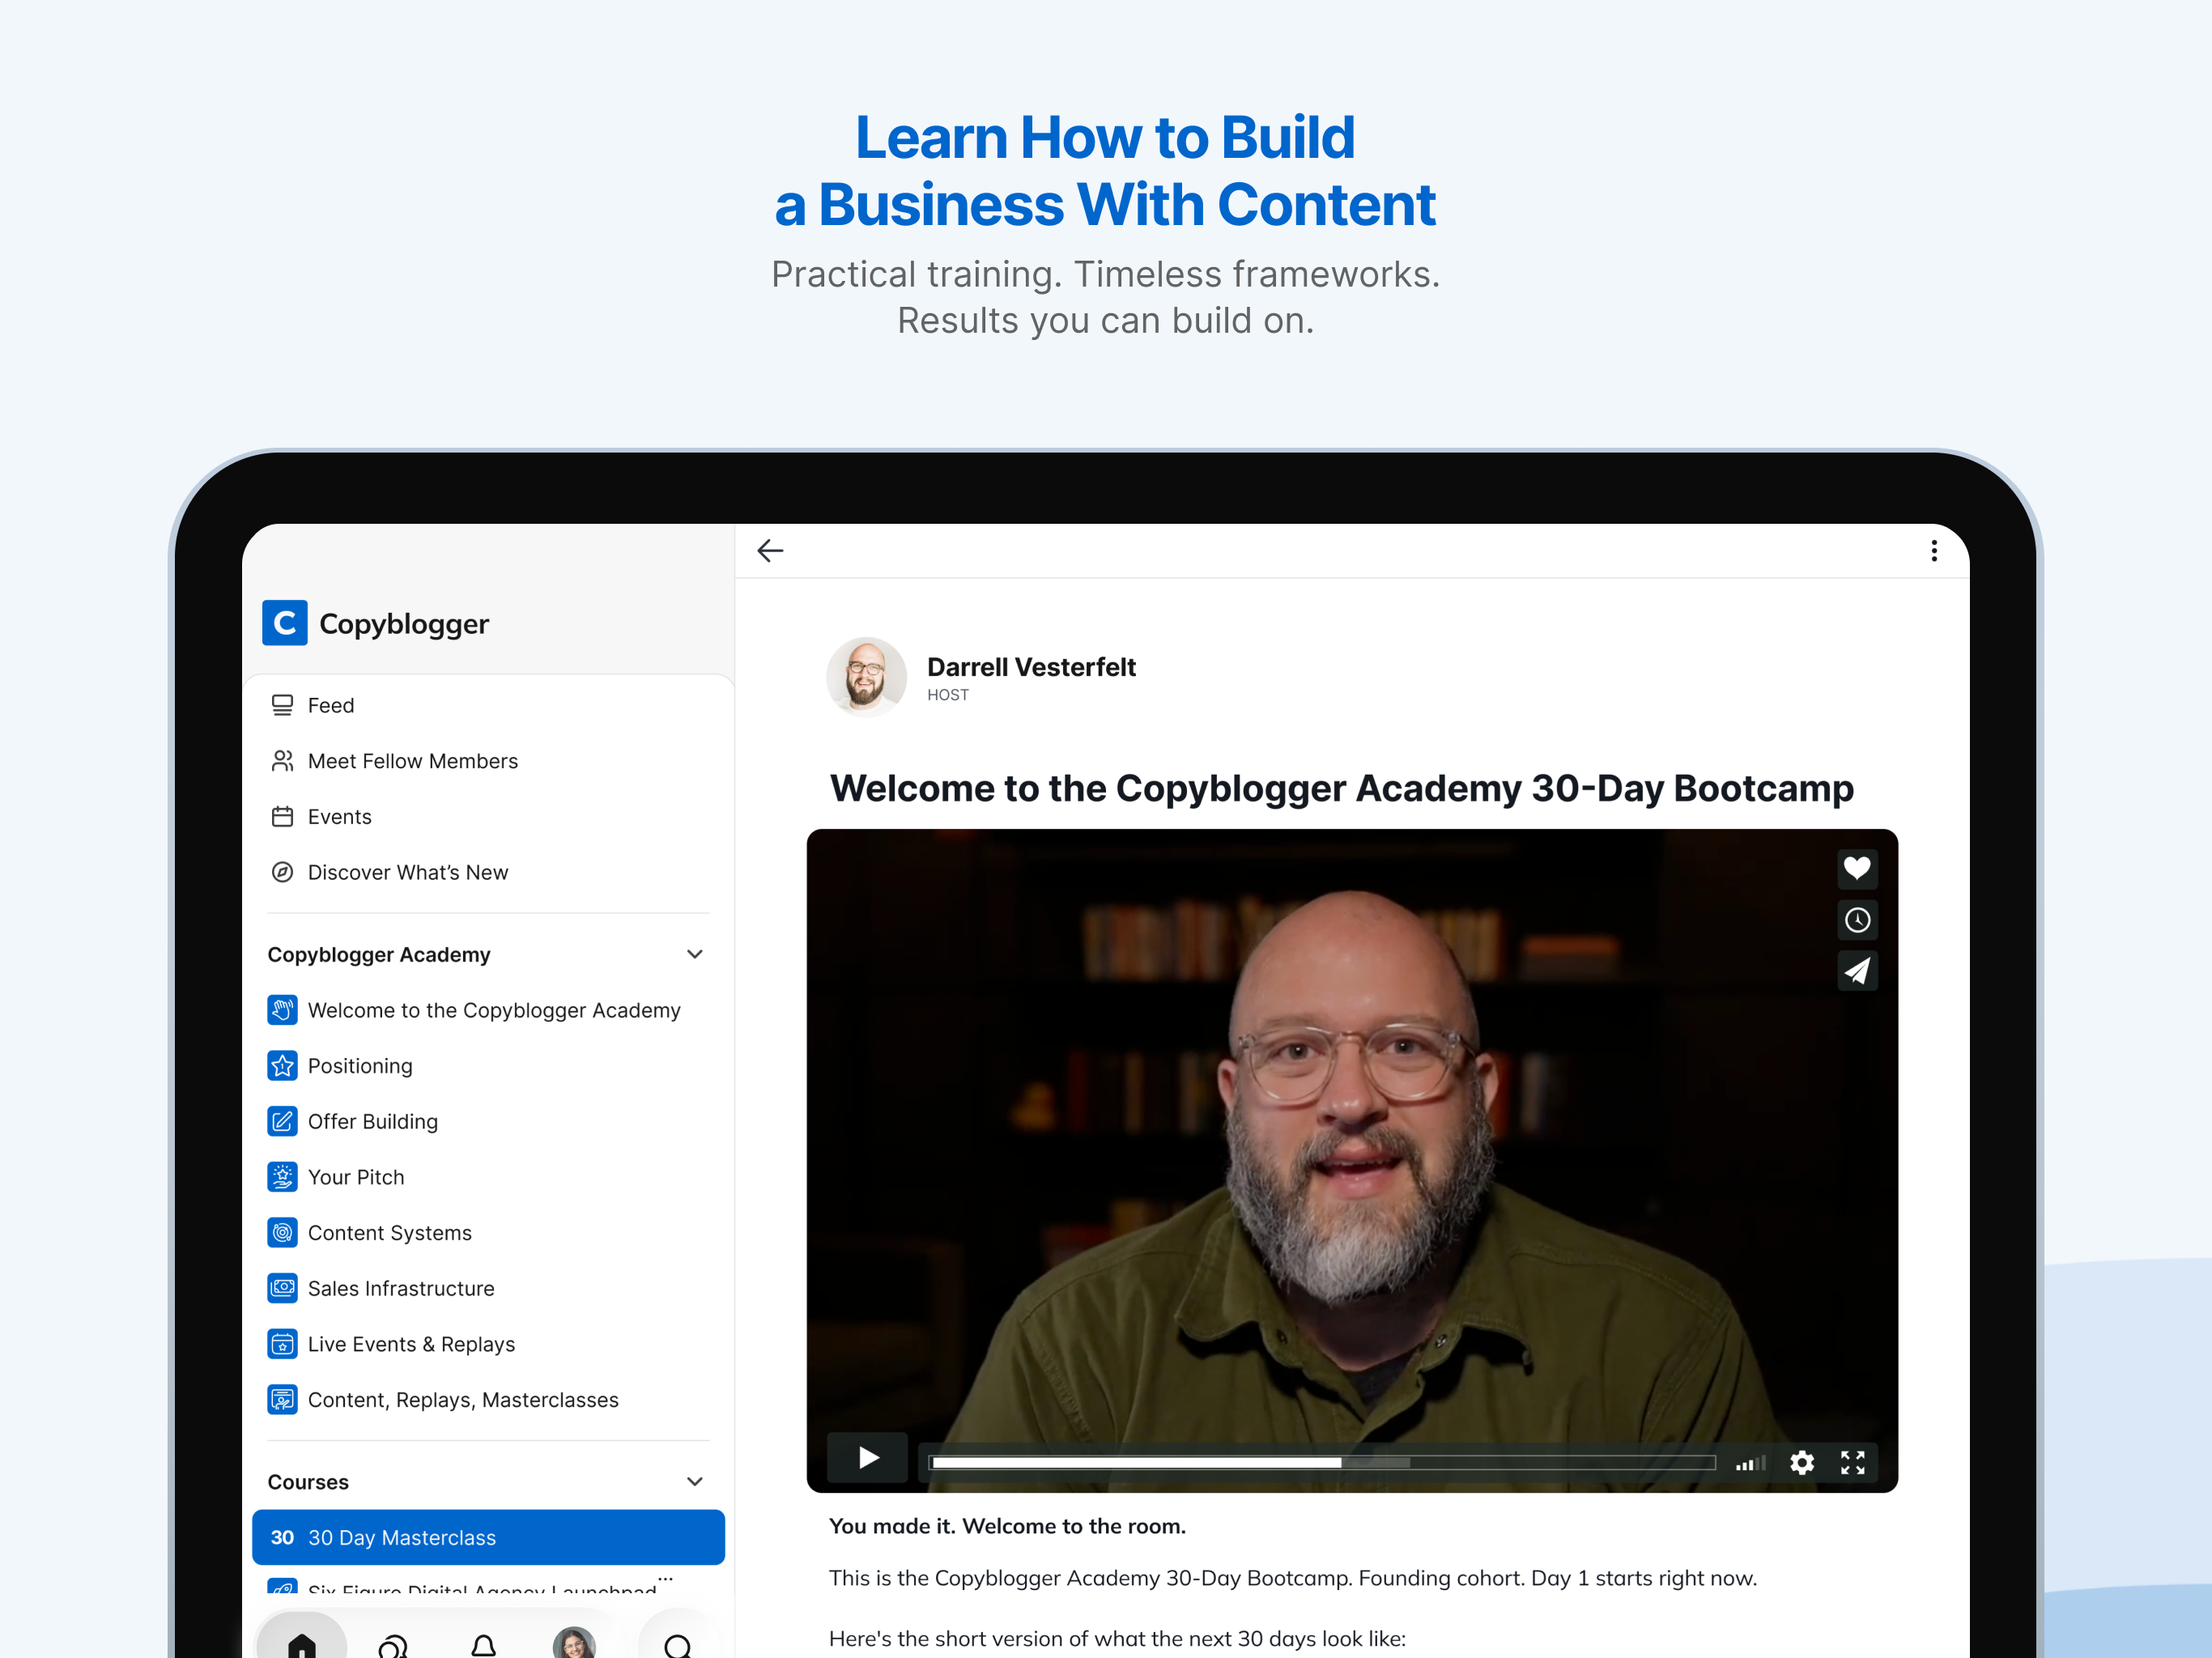This screenshot has height=1658, width=2212.
Task: Select the 30 Day Masterclass course
Action: point(489,1537)
